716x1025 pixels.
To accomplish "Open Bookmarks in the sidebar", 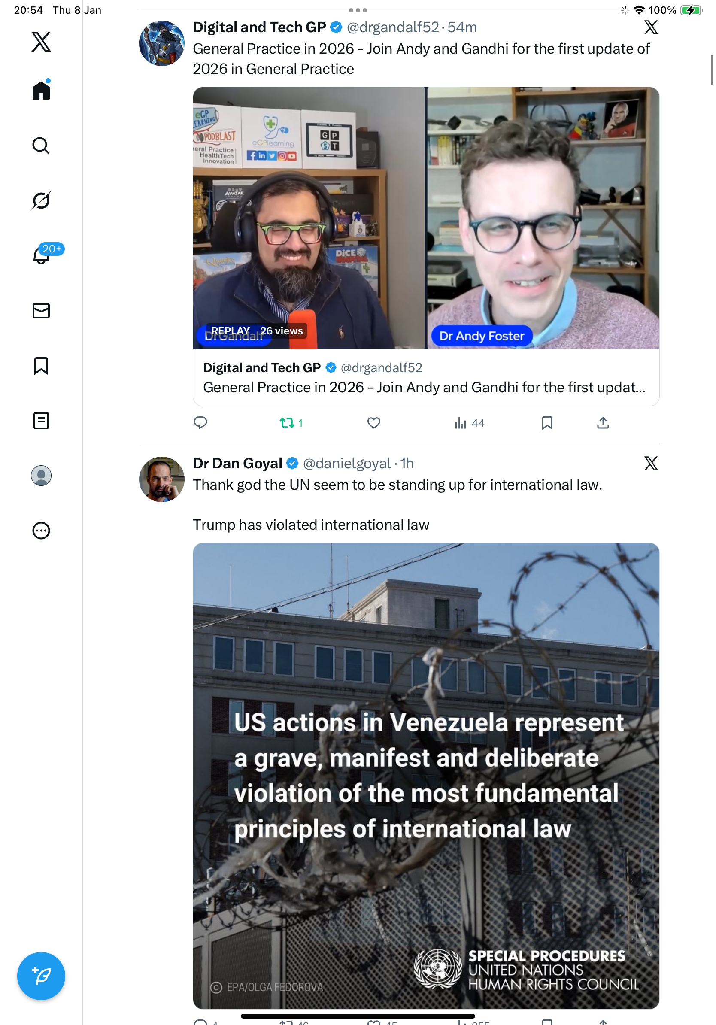I will click(x=41, y=366).
